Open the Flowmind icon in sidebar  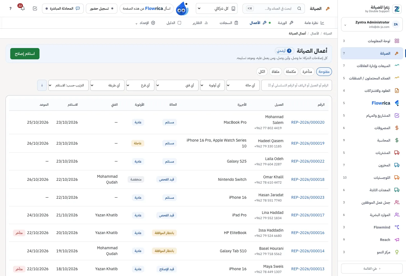397,227
